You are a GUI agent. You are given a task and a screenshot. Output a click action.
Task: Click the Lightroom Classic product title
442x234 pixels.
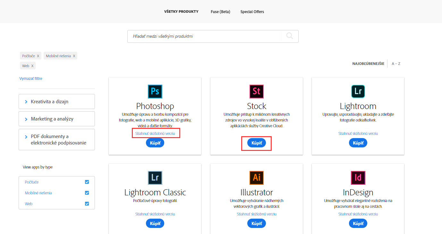tap(155, 192)
